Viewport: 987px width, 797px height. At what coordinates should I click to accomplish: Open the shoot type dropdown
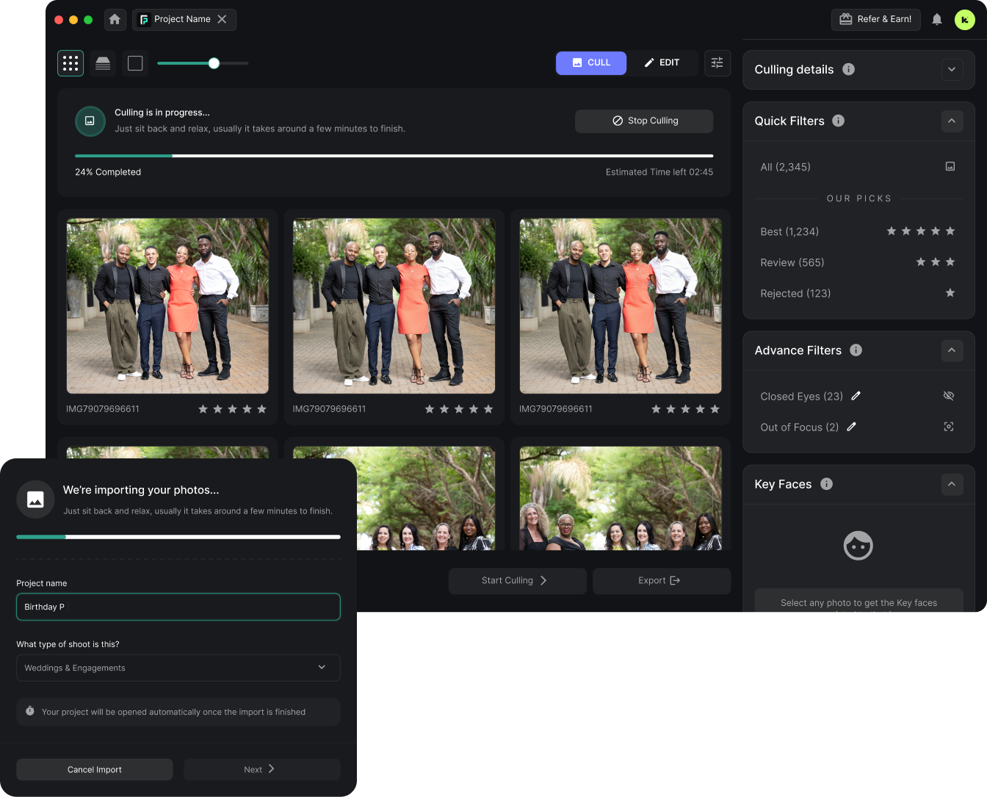click(178, 668)
